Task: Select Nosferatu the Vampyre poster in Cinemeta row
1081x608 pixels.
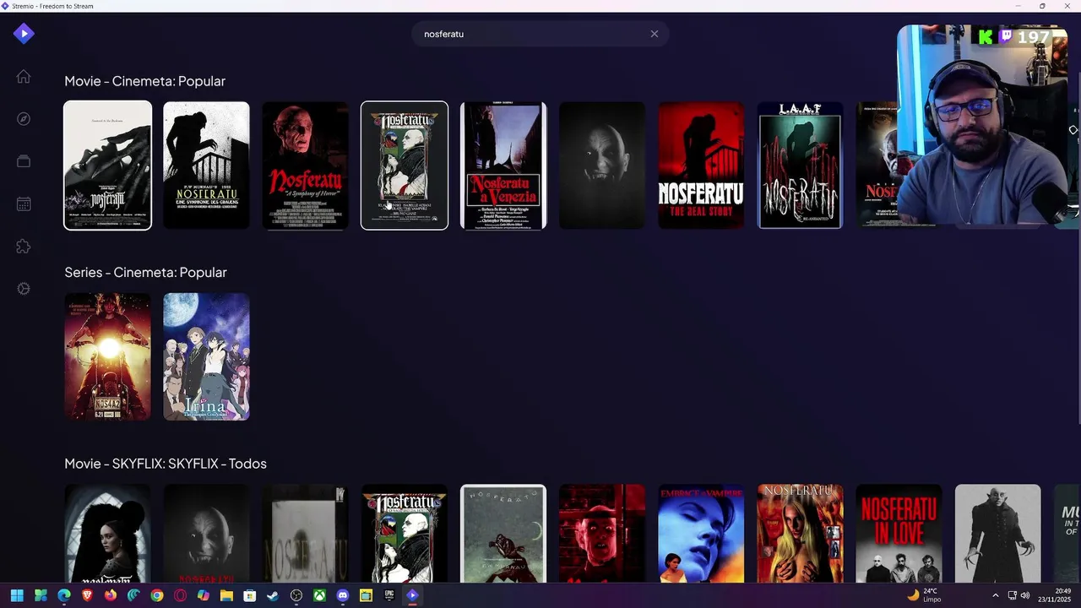Action: pos(405,166)
